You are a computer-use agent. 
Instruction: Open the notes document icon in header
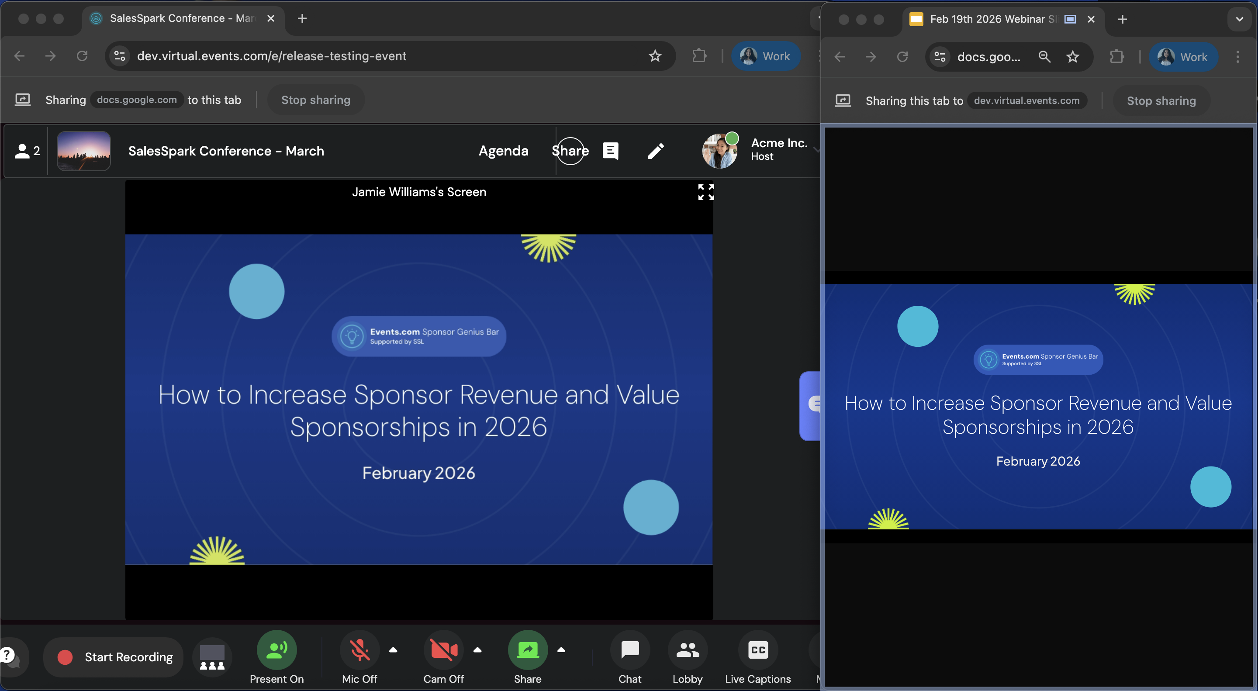click(x=611, y=151)
